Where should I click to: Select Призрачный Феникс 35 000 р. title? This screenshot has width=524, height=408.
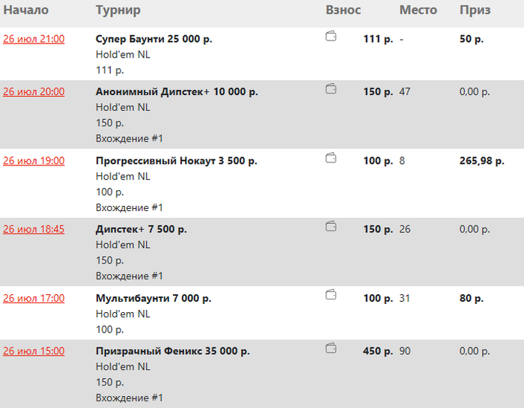tap(173, 351)
